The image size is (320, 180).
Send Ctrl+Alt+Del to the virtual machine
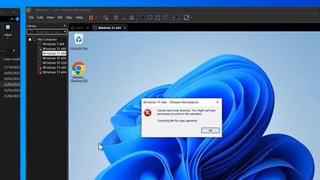pos(105,17)
